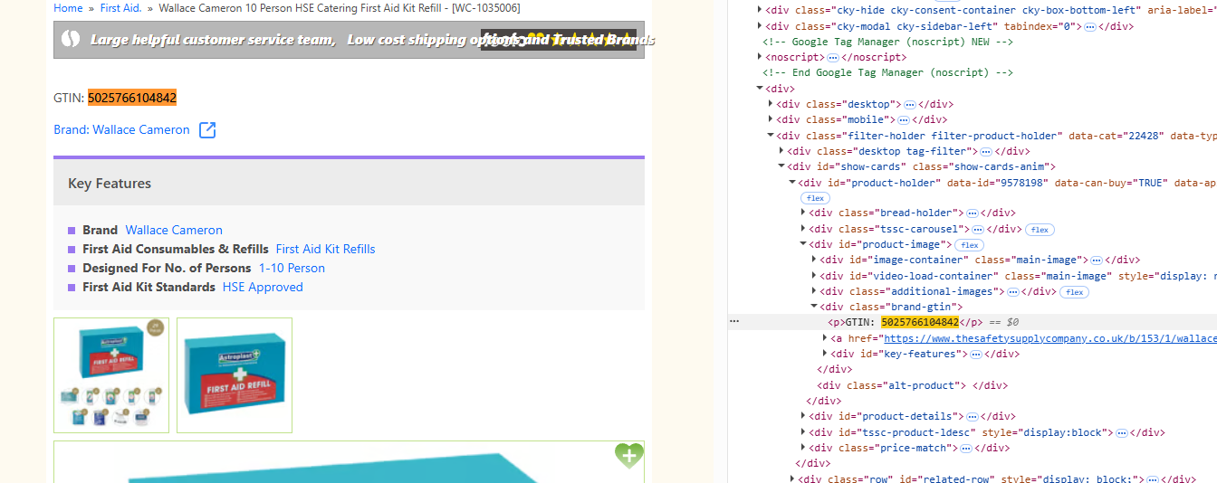The height and width of the screenshot is (483, 1217).
Task: Expand the div class desktop node
Action: (x=771, y=104)
